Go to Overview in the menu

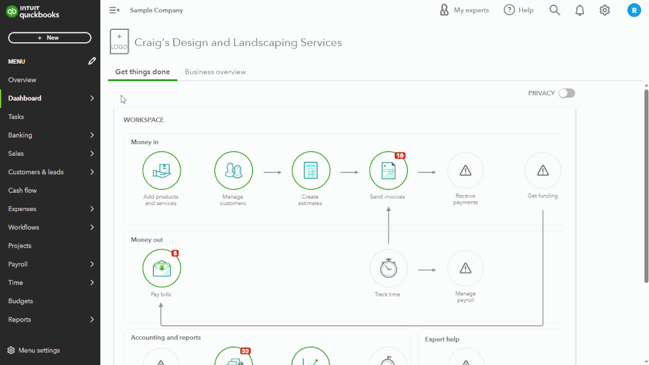click(x=22, y=80)
